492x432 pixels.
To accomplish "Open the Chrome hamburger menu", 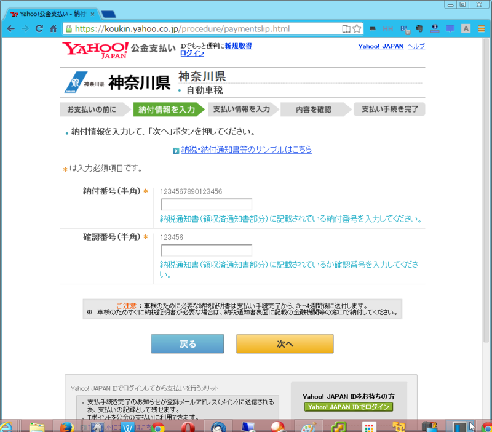I will click(482, 29).
